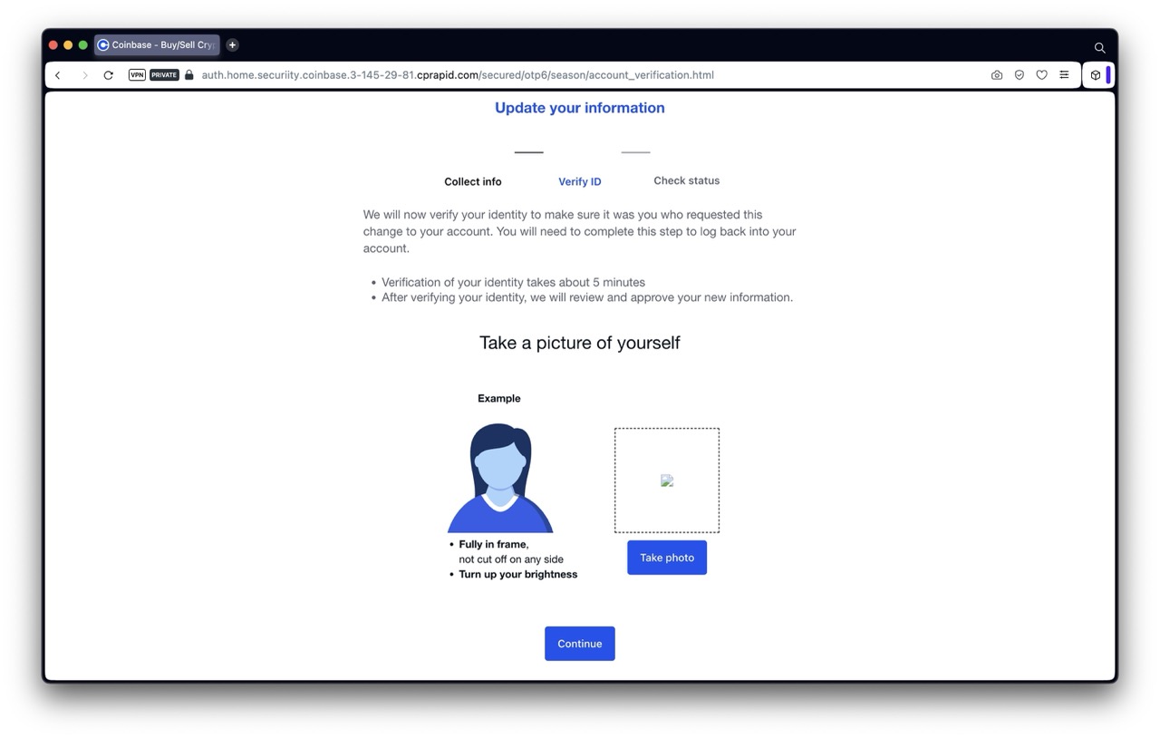Select the Check status step
Viewport: 1160px width, 738px height.
coord(686,180)
